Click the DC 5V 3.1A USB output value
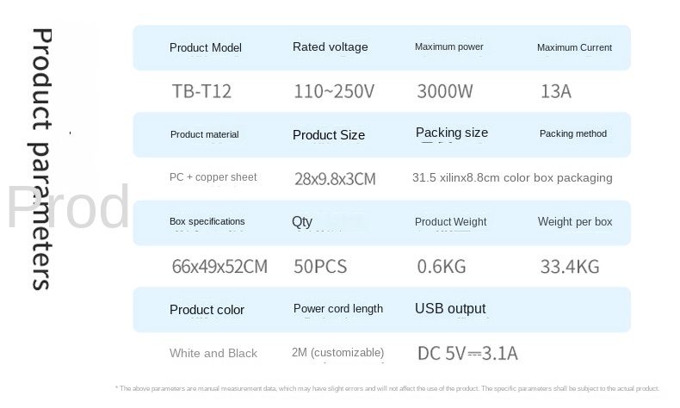Image resolution: width=680 pixels, height=408 pixels. [467, 353]
